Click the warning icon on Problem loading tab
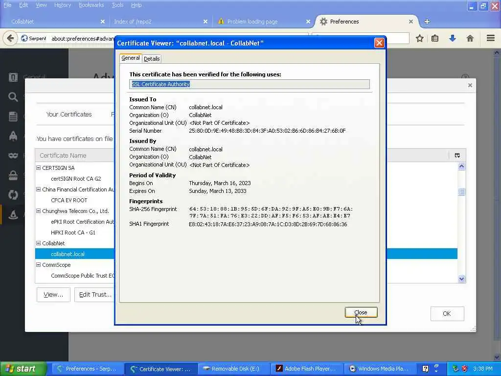The height and width of the screenshot is (376, 501). click(221, 21)
